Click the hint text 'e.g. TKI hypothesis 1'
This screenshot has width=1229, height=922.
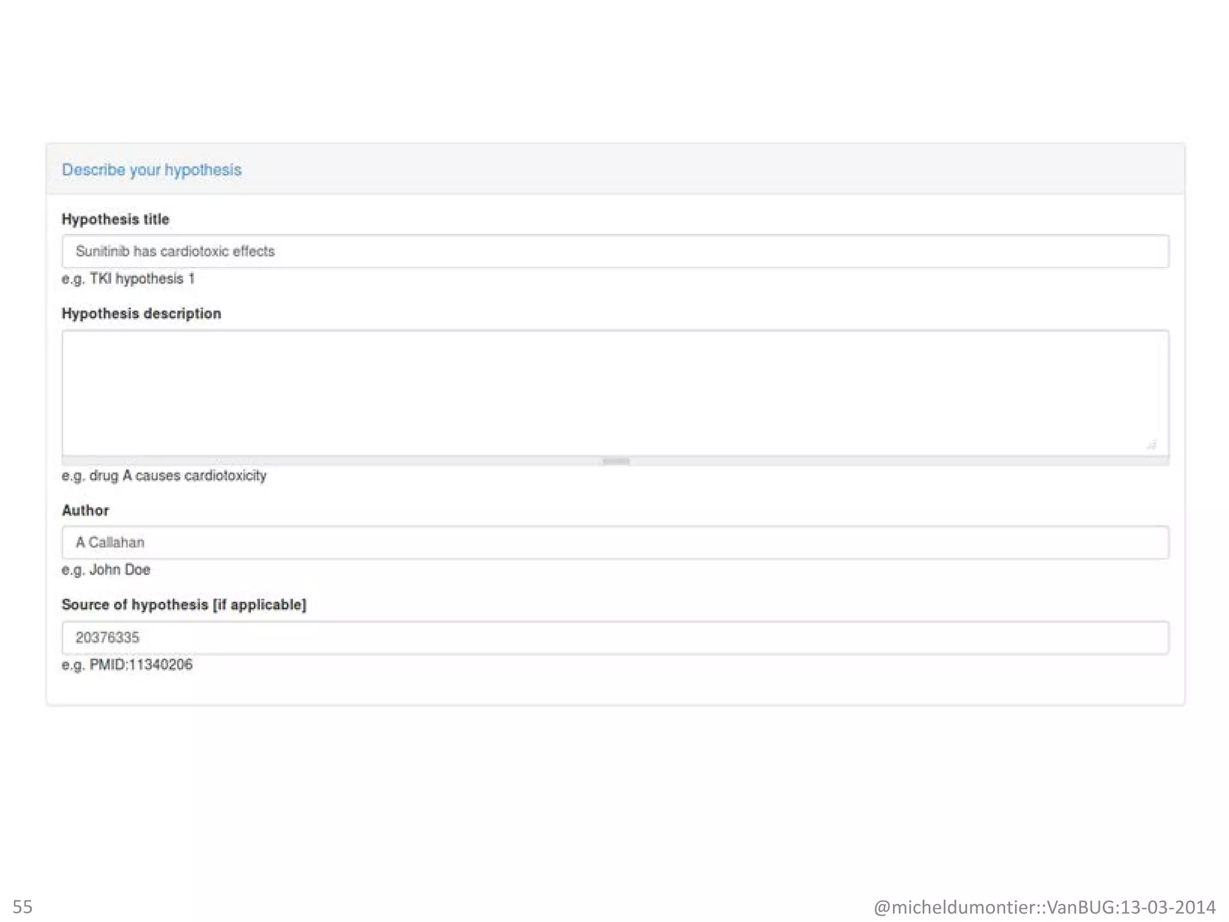128,279
